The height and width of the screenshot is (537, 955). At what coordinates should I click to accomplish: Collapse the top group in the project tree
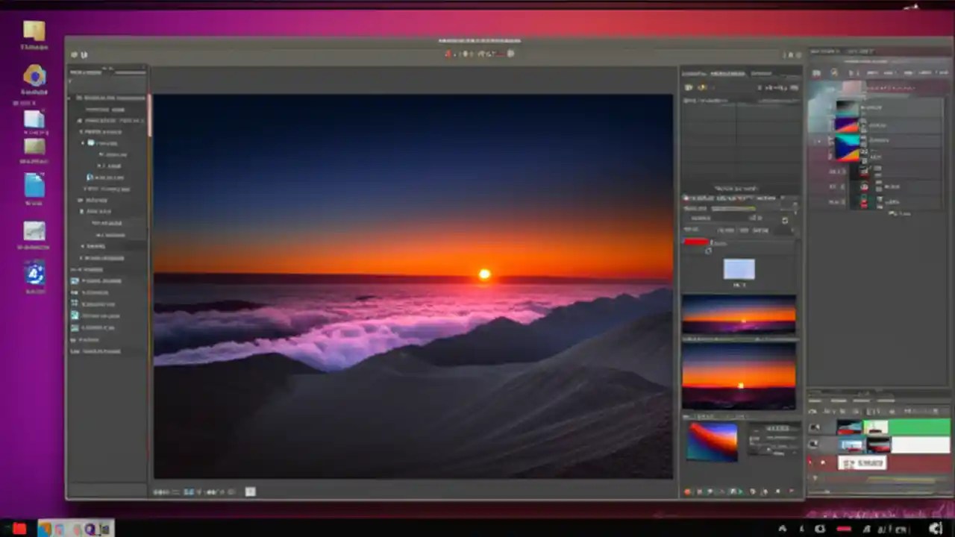69,98
